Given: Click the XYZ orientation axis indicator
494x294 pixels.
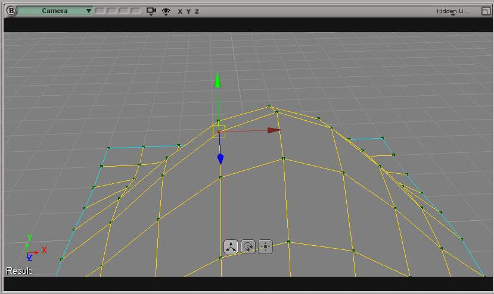Looking at the screenshot, I should 31,250.
